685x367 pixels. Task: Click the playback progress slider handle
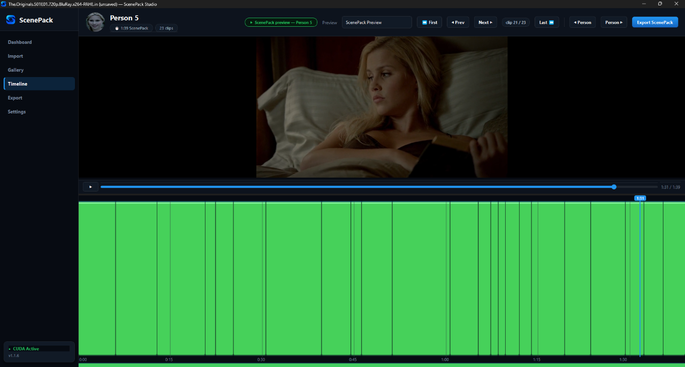(614, 187)
